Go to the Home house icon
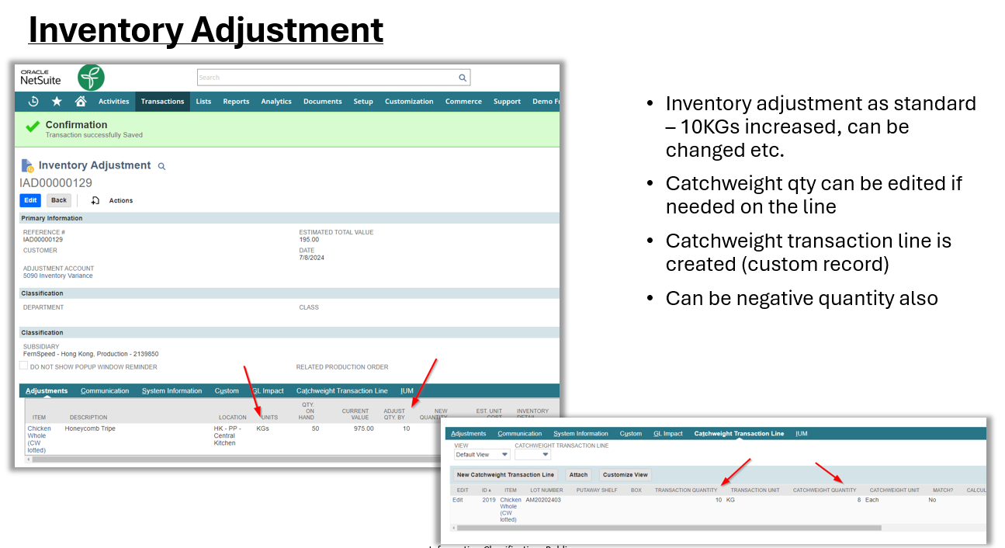Viewport: 1005px width, 548px height. 81,102
